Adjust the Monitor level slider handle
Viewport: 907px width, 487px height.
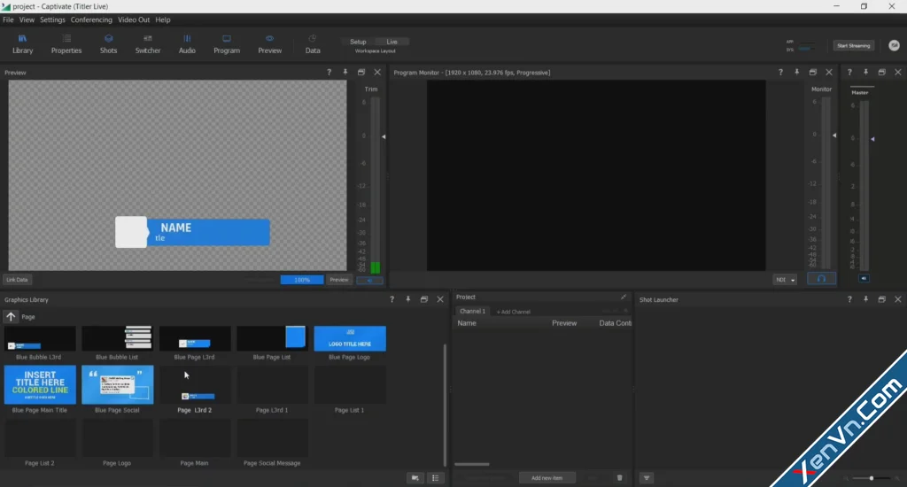coord(834,135)
